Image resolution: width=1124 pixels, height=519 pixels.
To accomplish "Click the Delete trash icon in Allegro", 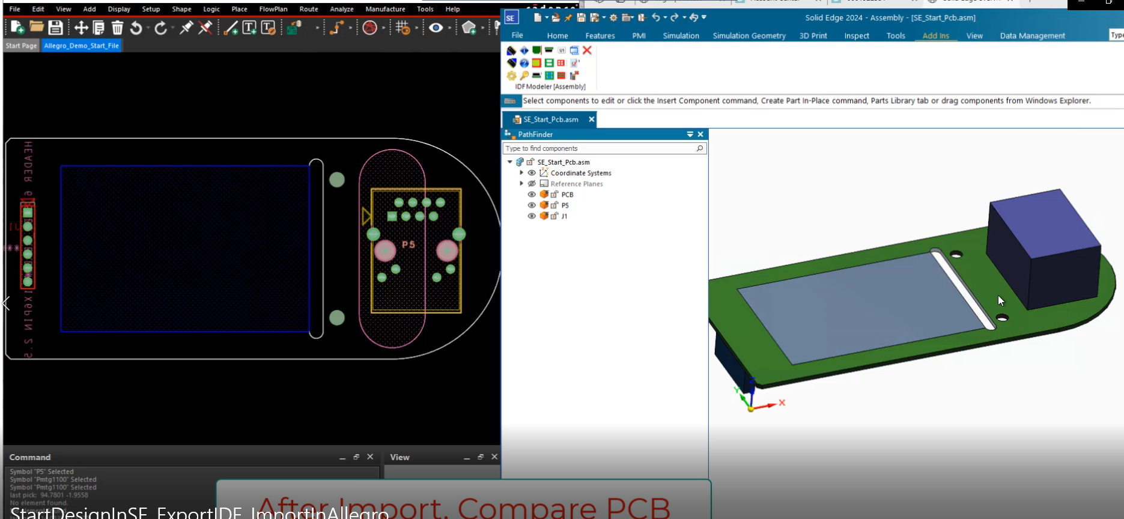I will click(x=118, y=28).
